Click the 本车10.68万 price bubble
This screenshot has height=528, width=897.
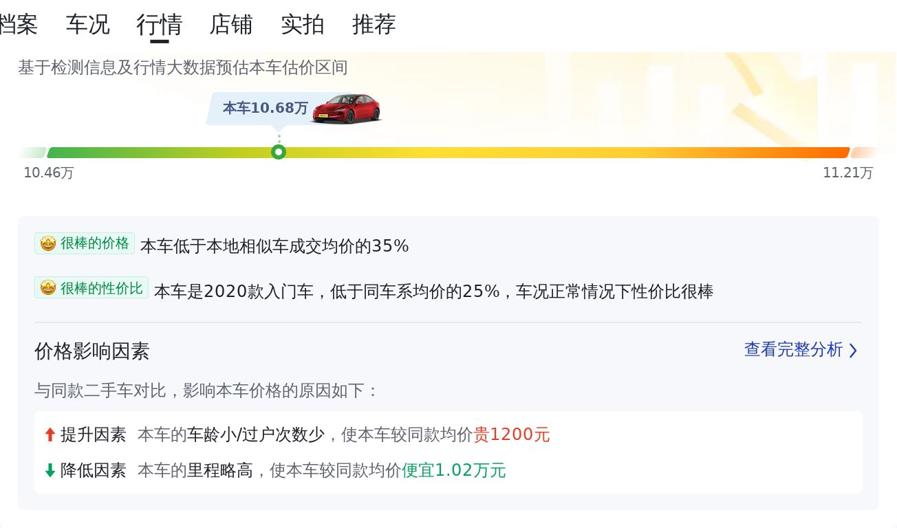(x=265, y=108)
